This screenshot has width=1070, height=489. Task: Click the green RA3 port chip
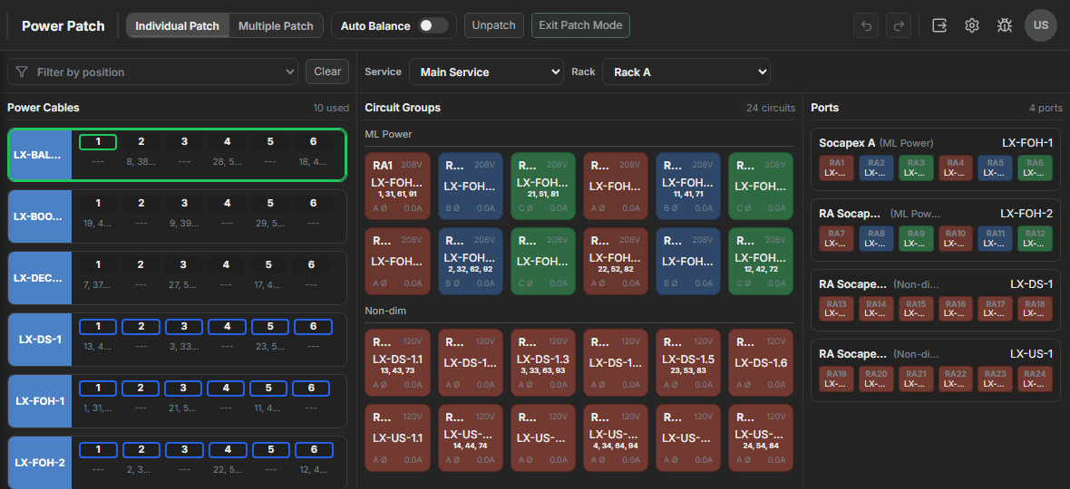[916, 168]
